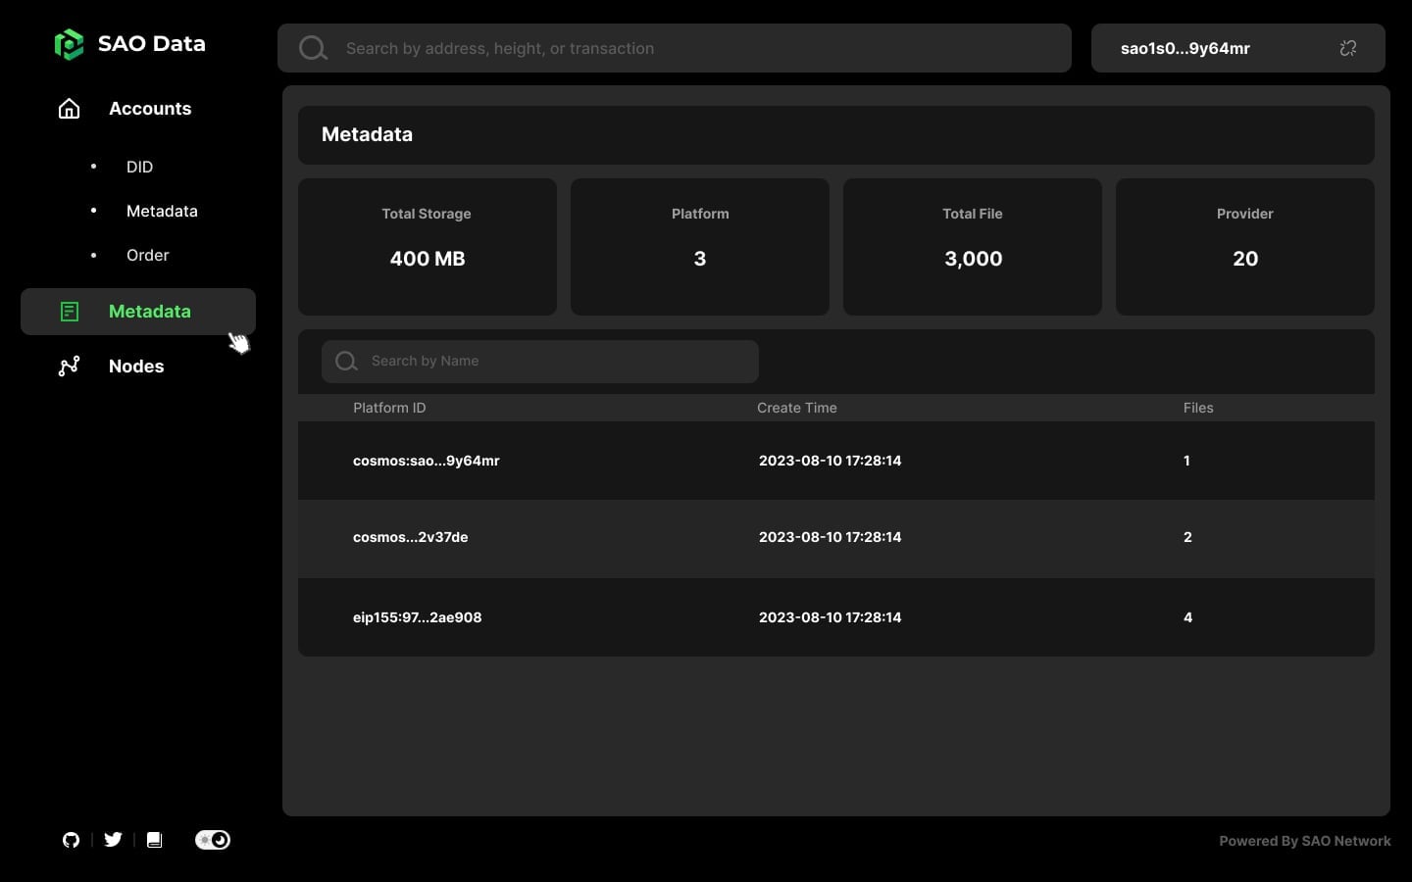The width and height of the screenshot is (1412, 882).
Task: Click files count 2 in cosmos...2v37de row
Action: tap(1187, 537)
